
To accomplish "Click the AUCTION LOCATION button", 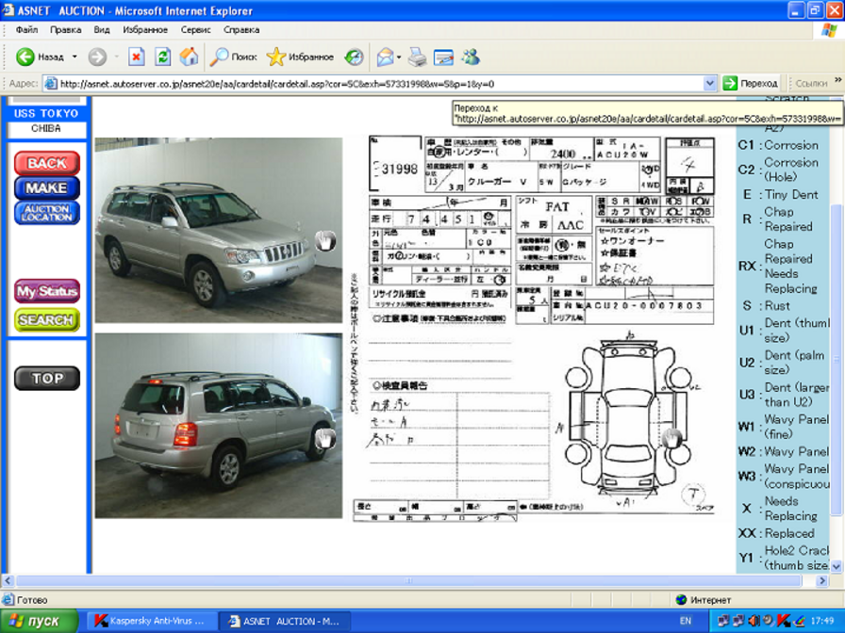I will [47, 213].
